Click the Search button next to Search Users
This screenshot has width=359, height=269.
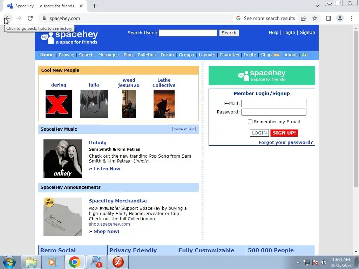(229, 33)
